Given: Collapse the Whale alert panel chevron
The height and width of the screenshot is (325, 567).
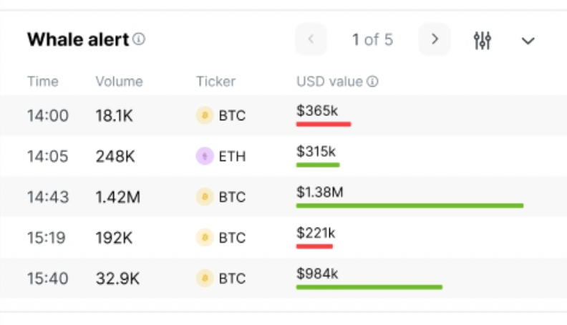Looking at the screenshot, I should [528, 41].
